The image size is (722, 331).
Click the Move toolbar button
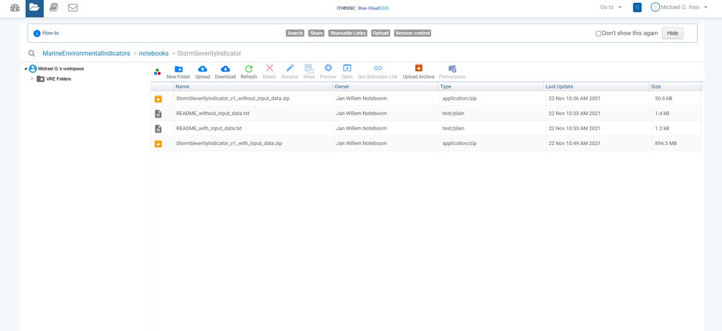(x=309, y=72)
